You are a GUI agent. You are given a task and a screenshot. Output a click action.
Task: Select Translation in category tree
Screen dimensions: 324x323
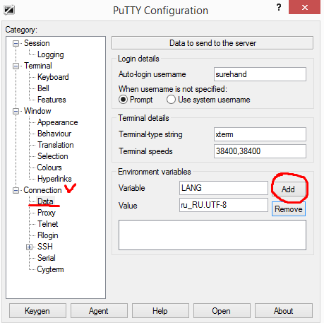pyautogui.click(x=56, y=145)
